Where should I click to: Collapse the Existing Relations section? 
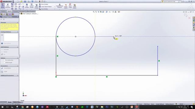[18, 32]
